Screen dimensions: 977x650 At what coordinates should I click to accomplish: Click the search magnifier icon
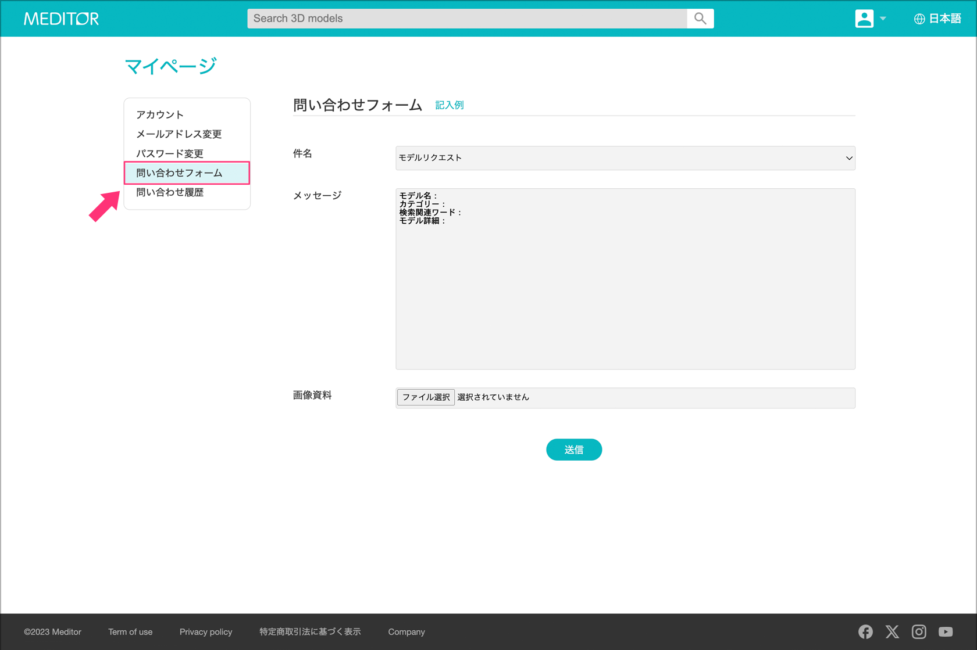700,19
